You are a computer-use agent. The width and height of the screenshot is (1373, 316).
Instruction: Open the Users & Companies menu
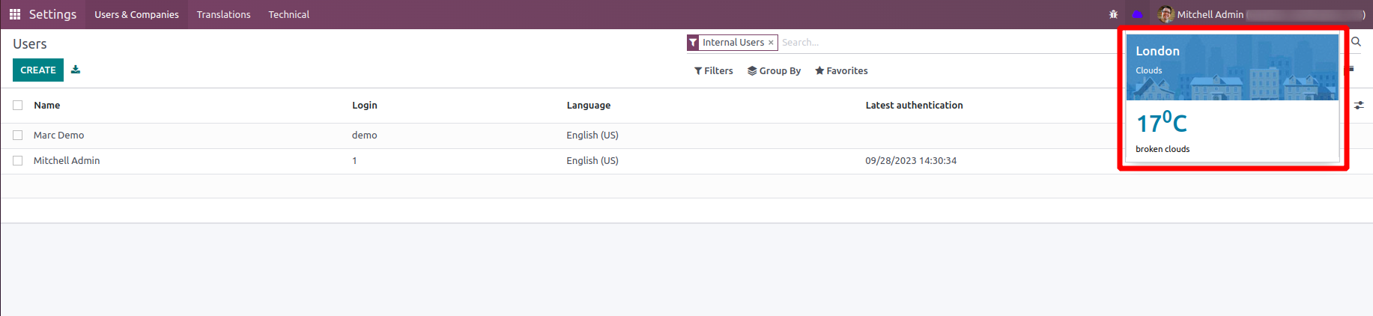136,14
